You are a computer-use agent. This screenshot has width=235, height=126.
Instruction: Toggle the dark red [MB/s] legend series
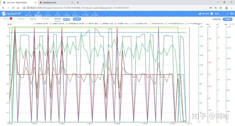pos(121,24)
